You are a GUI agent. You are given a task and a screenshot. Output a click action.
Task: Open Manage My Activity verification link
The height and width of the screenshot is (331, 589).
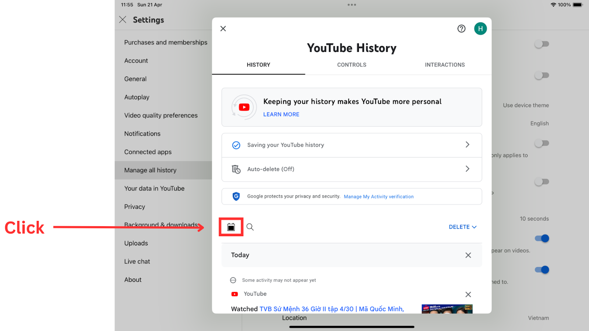click(378, 196)
